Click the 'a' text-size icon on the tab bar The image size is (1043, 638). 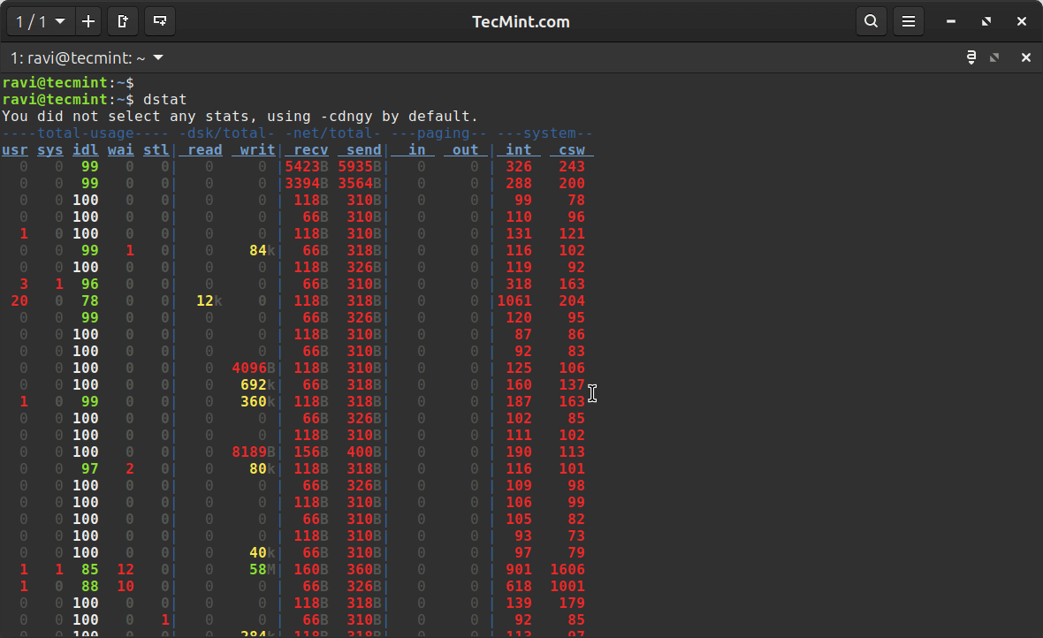[970, 56]
